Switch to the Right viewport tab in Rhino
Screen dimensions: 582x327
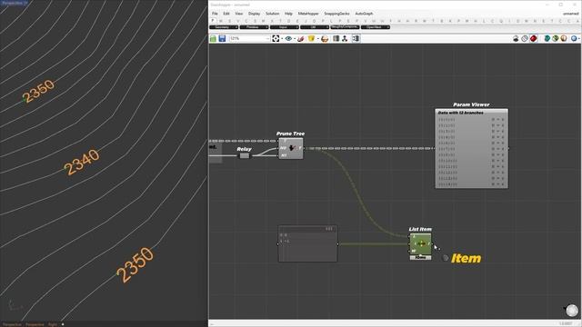click(53, 324)
